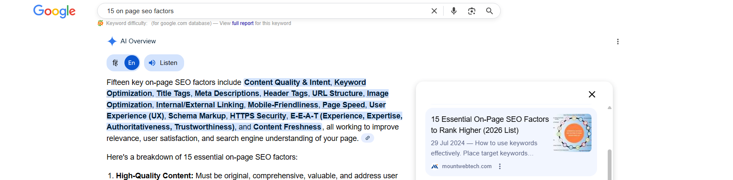Click the source link chain icon

(367, 138)
